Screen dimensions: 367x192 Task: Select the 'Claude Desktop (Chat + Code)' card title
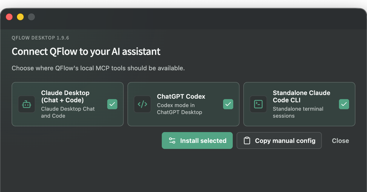tap(65, 96)
